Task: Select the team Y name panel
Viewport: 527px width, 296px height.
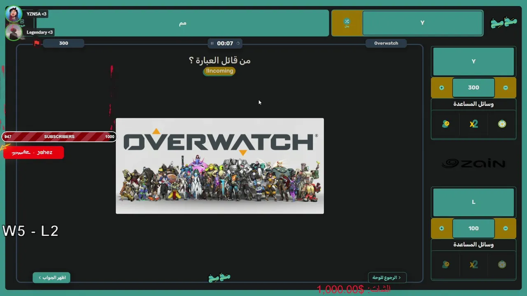Action: click(x=473, y=61)
